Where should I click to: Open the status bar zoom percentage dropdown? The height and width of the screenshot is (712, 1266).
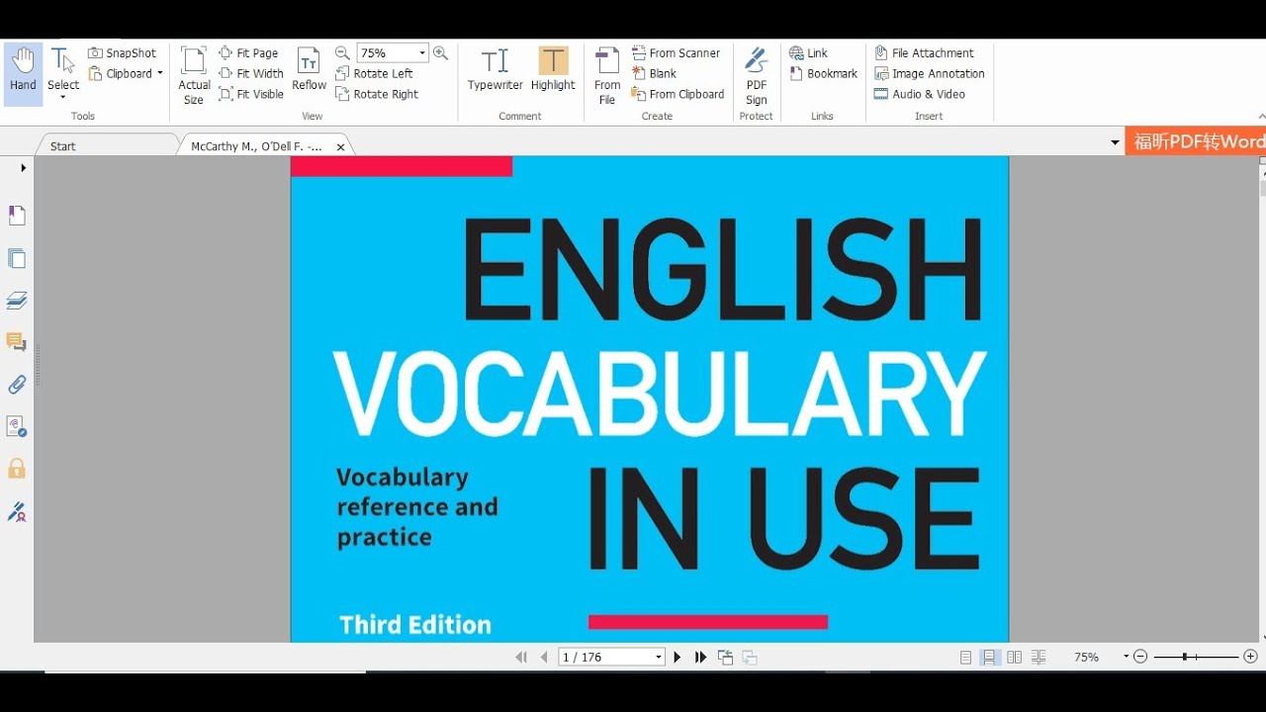point(1126,657)
